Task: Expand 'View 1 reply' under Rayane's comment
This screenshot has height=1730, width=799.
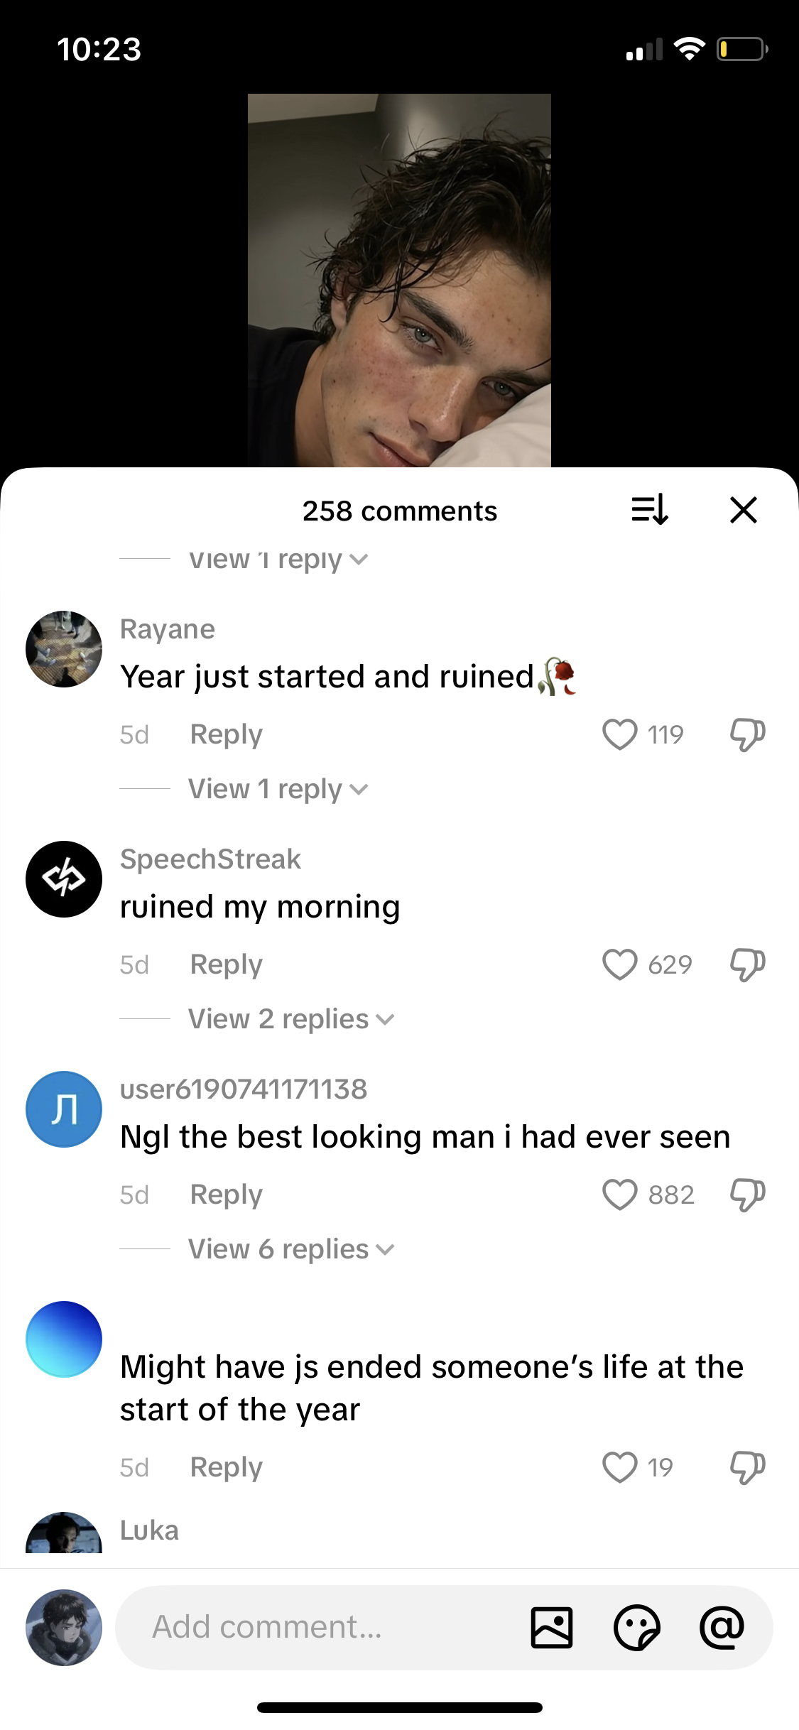Action: (278, 789)
